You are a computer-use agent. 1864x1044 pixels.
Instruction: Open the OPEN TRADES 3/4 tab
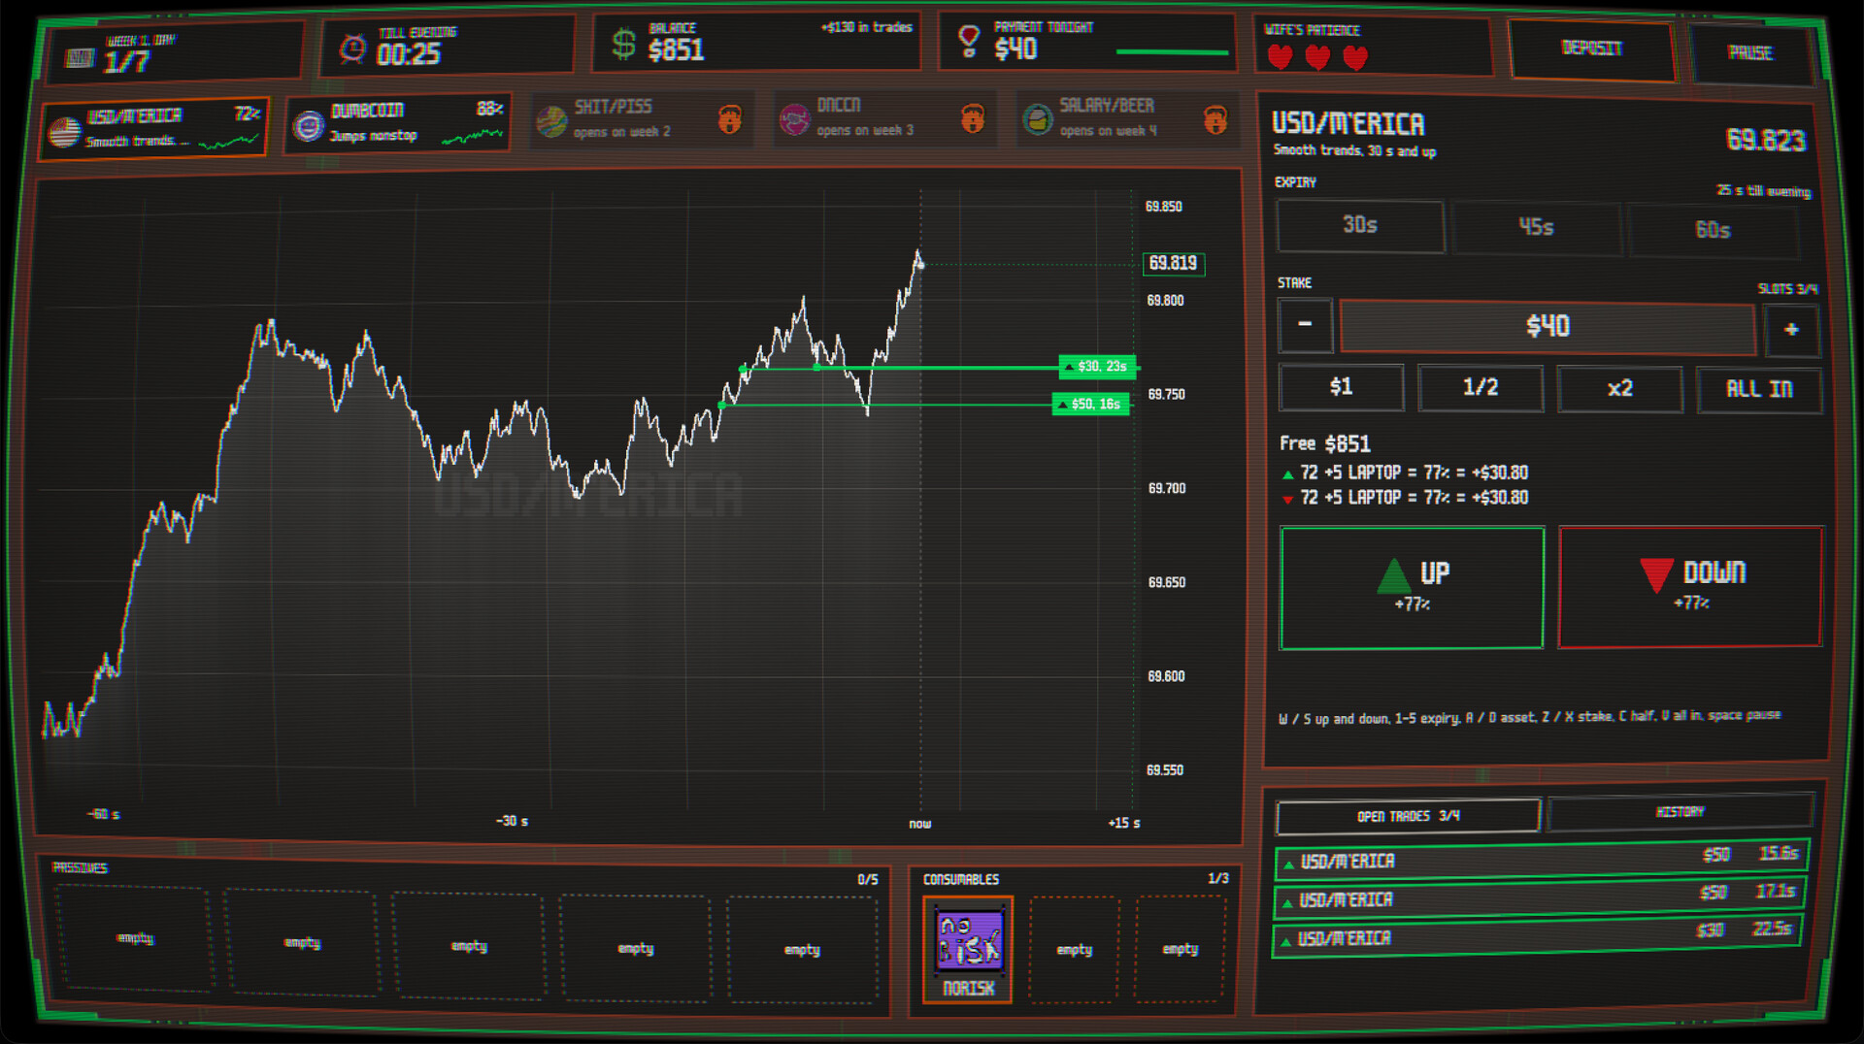[x=1408, y=816]
